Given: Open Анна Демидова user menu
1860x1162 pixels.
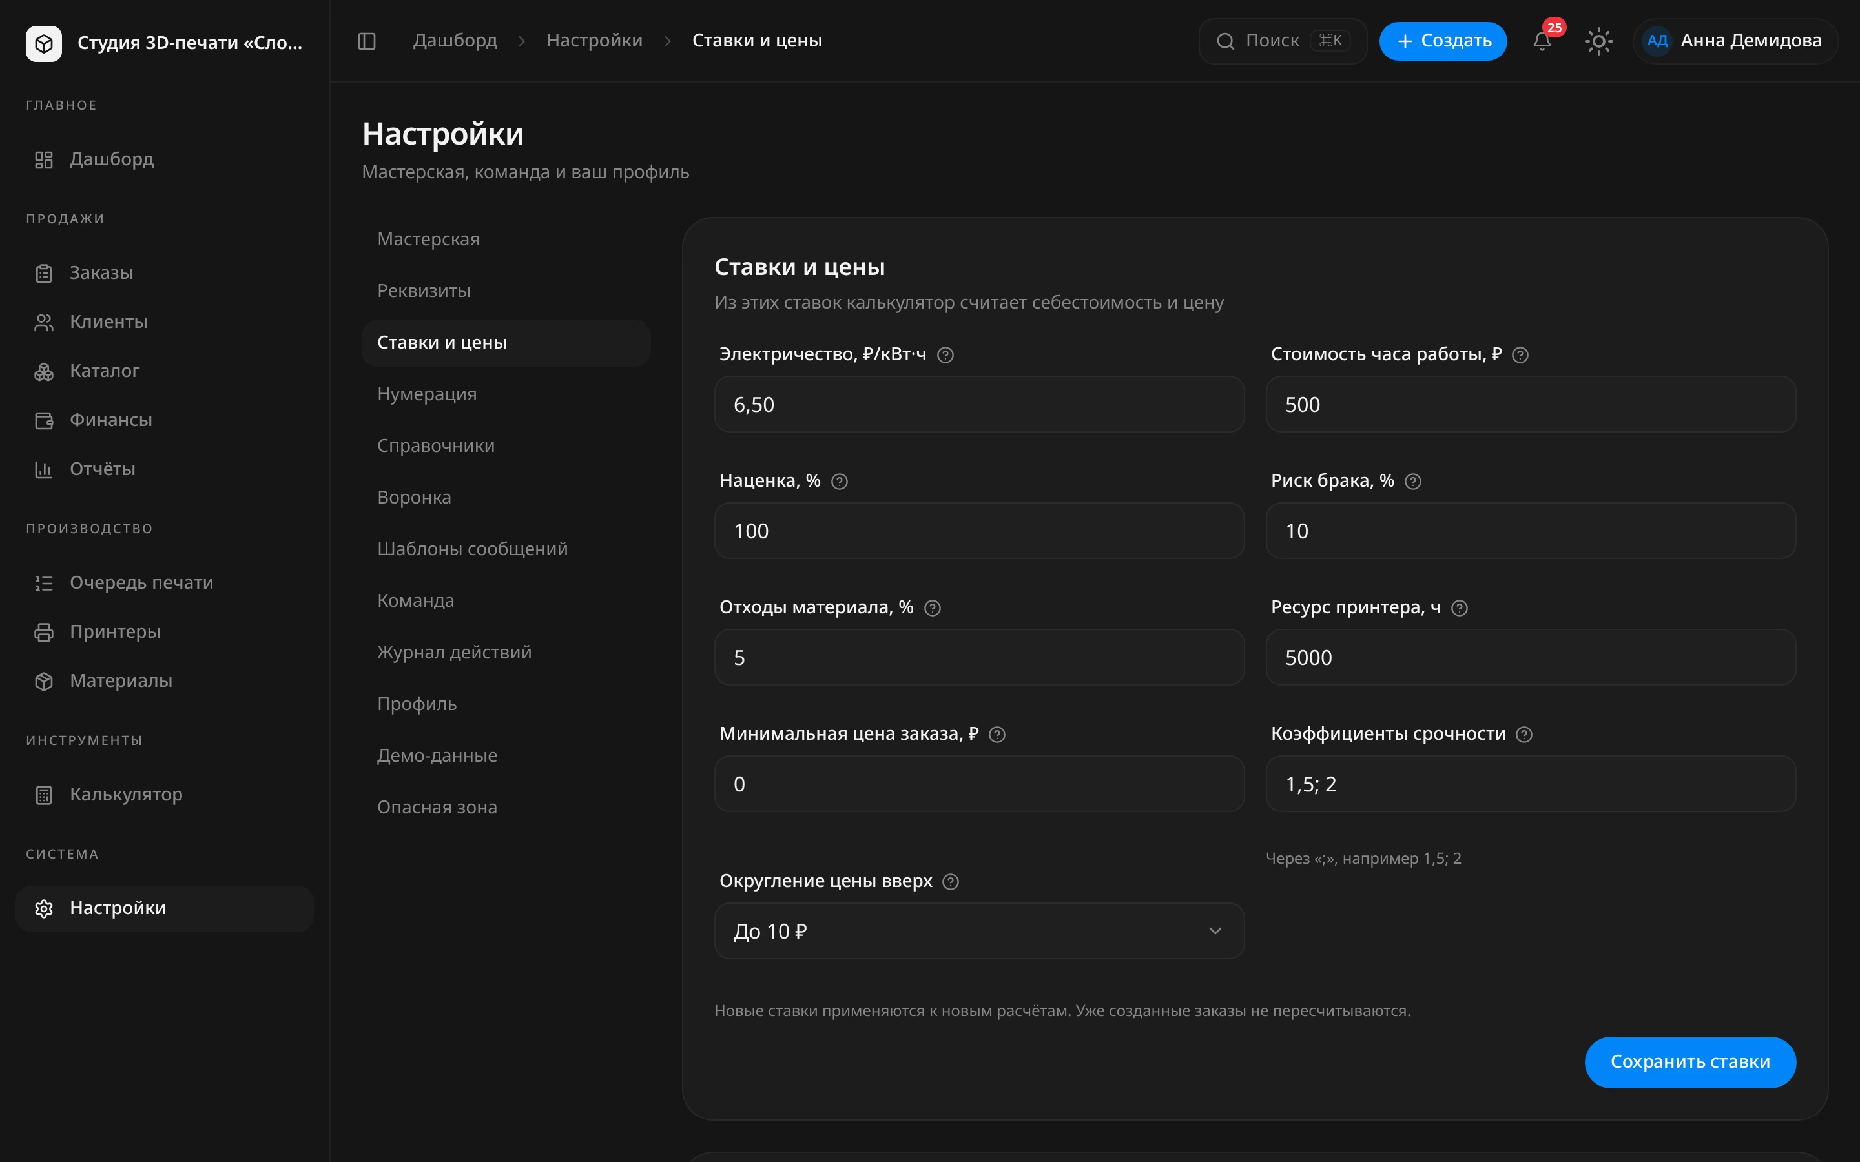Looking at the screenshot, I should click(x=1735, y=41).
